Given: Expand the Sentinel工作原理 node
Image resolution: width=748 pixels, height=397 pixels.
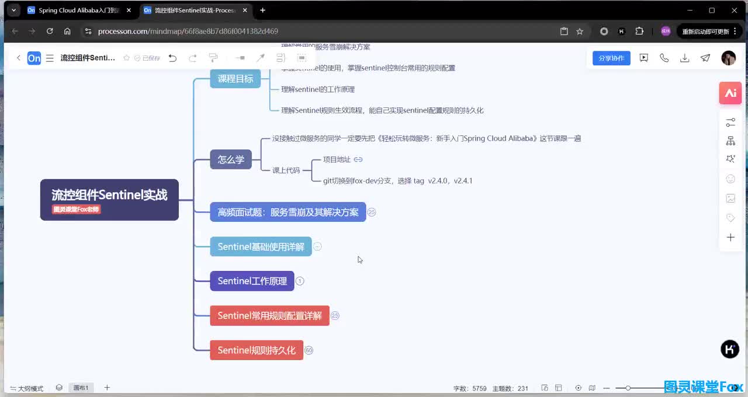Looking at the screenshot, I should [x=300, y=281].
